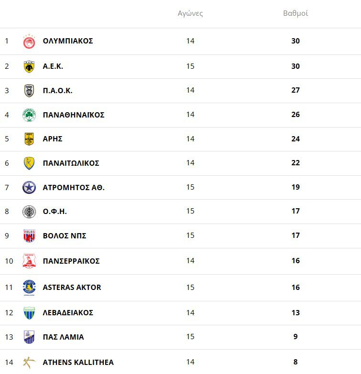This screenshot has height=374, width=361.
Task: Open the ΛΕΒΑΔΕΙΑΚΟΣ team name link
Action: coord(68,313)
